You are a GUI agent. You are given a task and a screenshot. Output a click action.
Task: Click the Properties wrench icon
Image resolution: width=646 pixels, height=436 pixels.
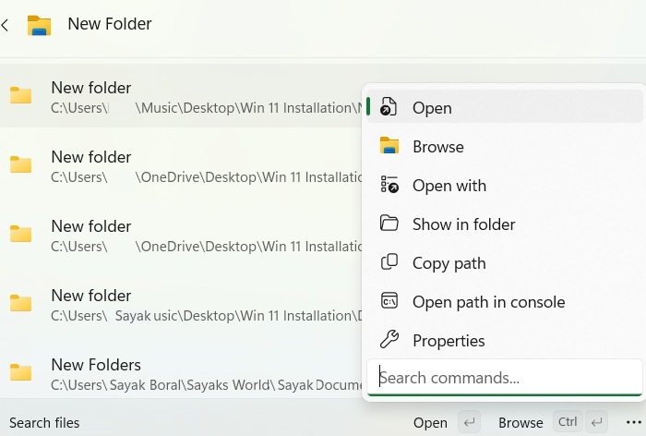pos(389,340)
